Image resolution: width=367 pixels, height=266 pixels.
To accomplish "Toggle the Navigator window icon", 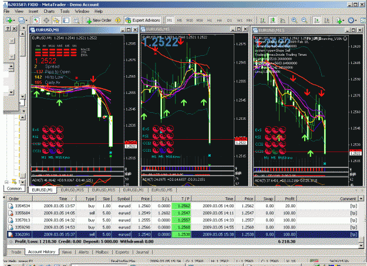I will pyautogui.click(x=56, y=21).
